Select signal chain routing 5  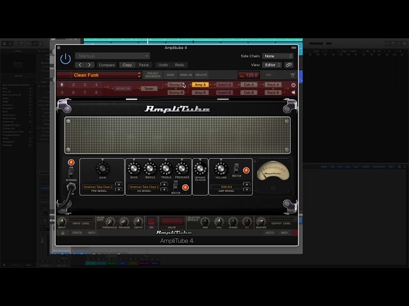62,92
